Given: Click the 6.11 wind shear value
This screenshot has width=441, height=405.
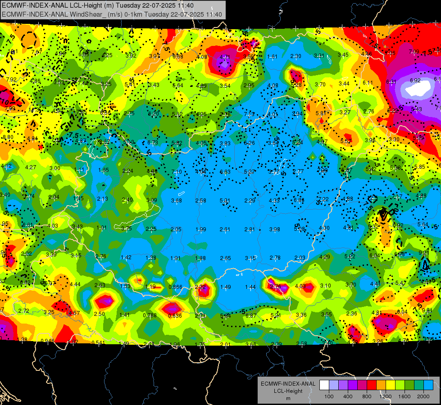Looking at the screenshot, I should point(368,83).
